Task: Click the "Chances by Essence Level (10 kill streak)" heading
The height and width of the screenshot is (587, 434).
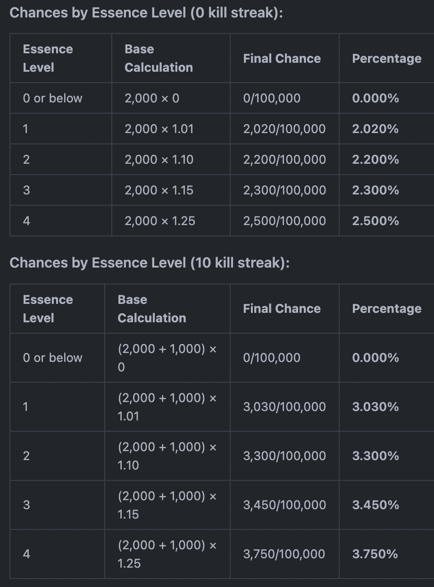Action: coord(149,263)
